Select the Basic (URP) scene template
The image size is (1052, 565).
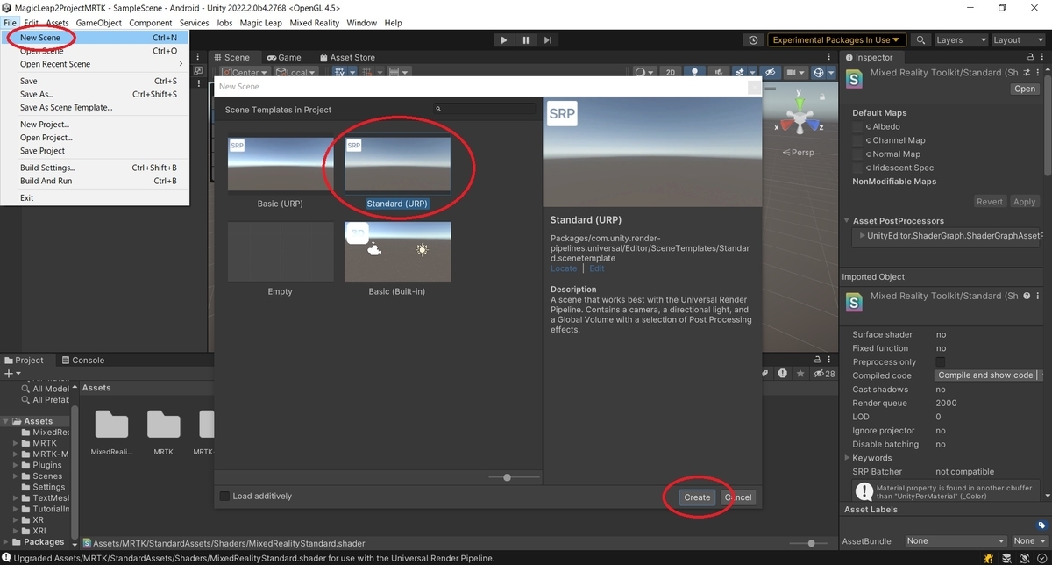(281, 174)
